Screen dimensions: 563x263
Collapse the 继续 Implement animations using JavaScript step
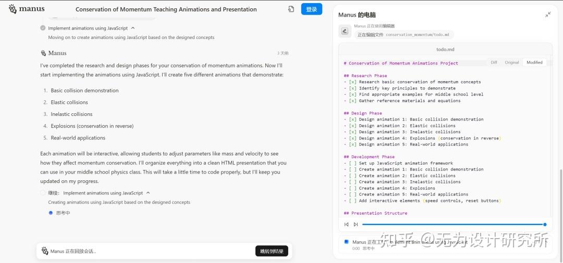click(148, 193)
